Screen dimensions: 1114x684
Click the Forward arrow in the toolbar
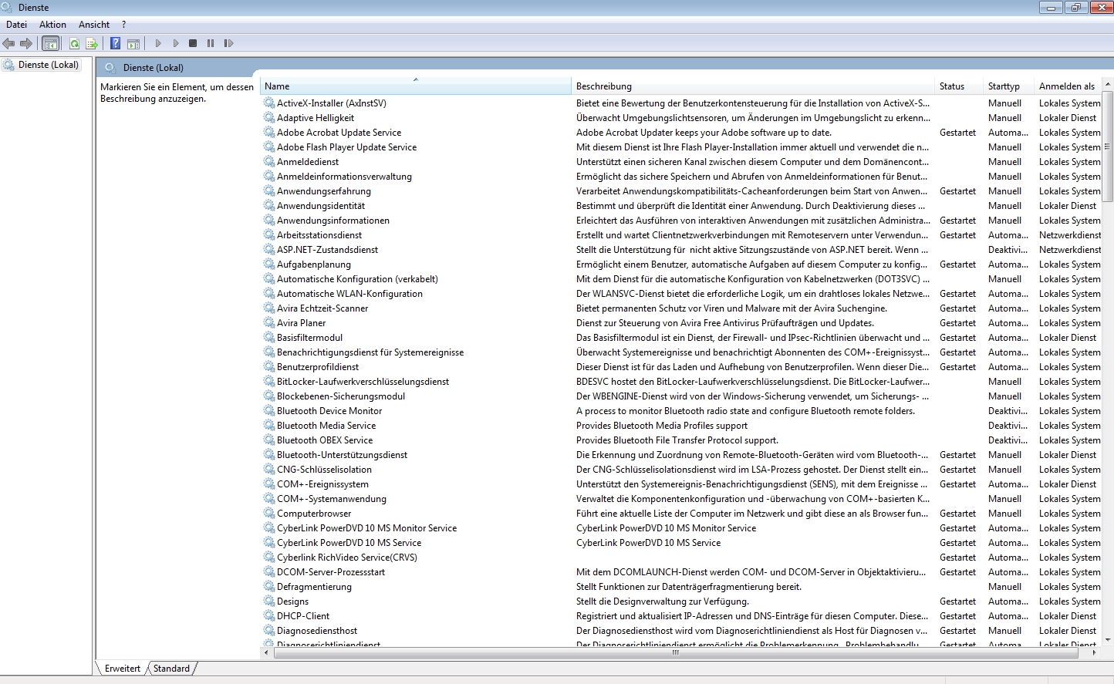click(26, 44)
